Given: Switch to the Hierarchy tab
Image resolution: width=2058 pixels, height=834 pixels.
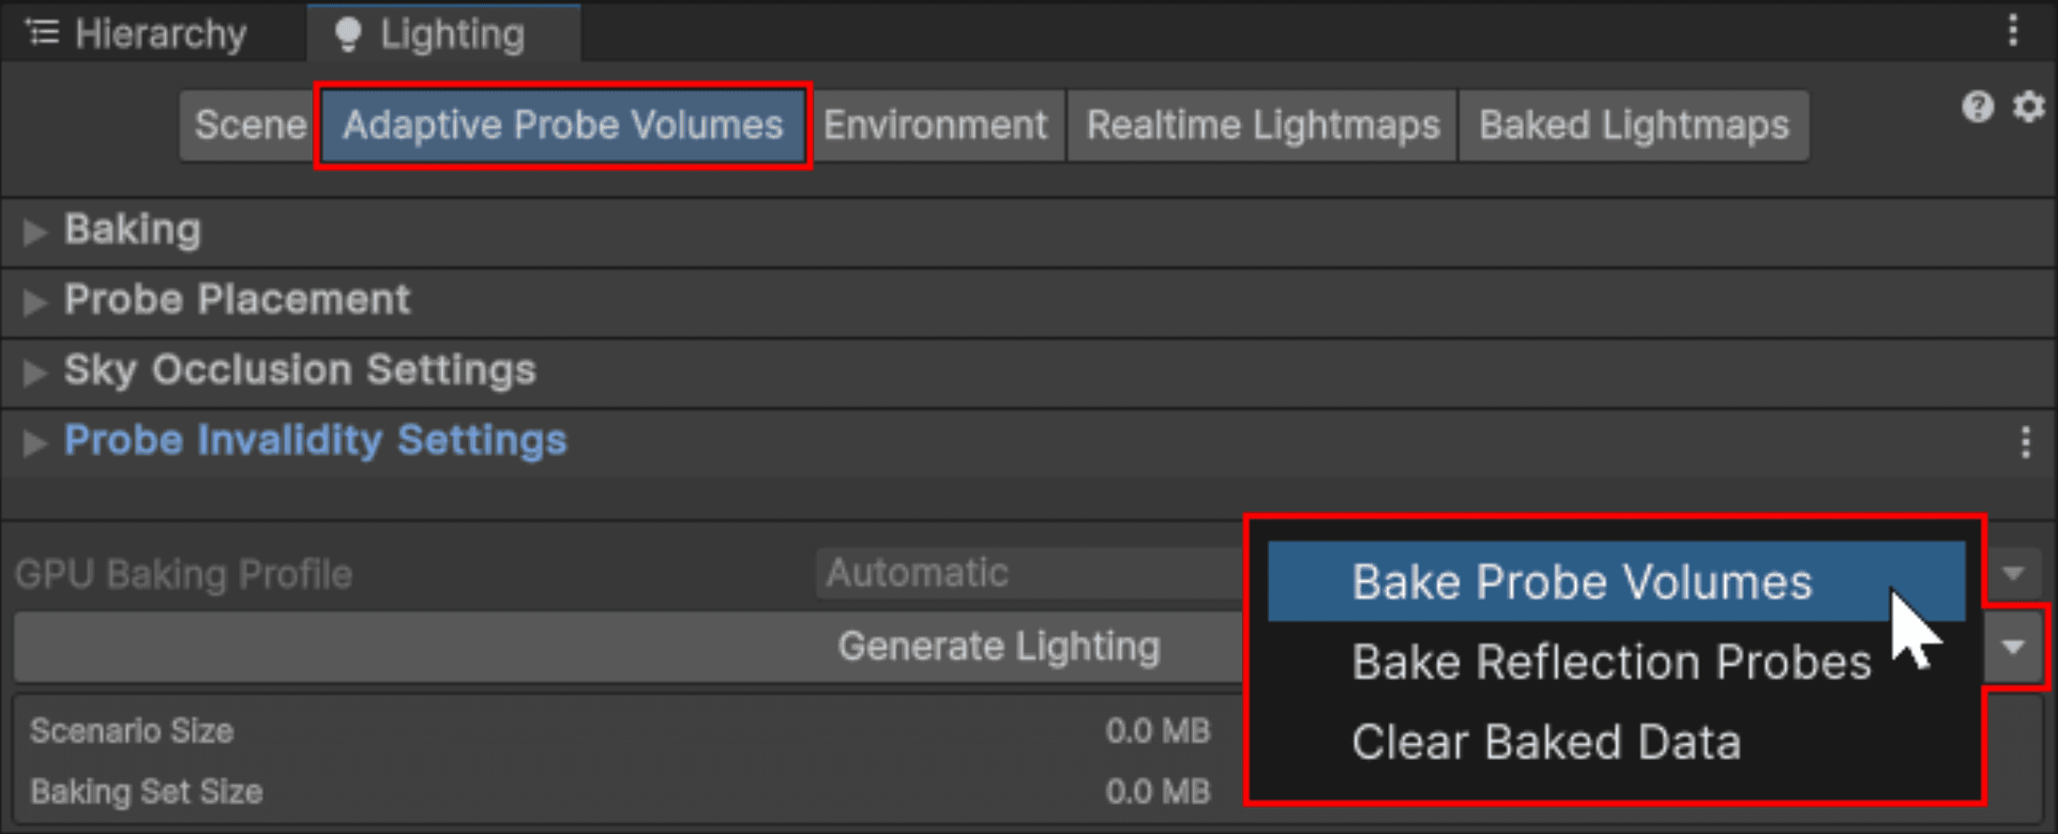Looking at the screenshot, I should click(x=162, y=33).
